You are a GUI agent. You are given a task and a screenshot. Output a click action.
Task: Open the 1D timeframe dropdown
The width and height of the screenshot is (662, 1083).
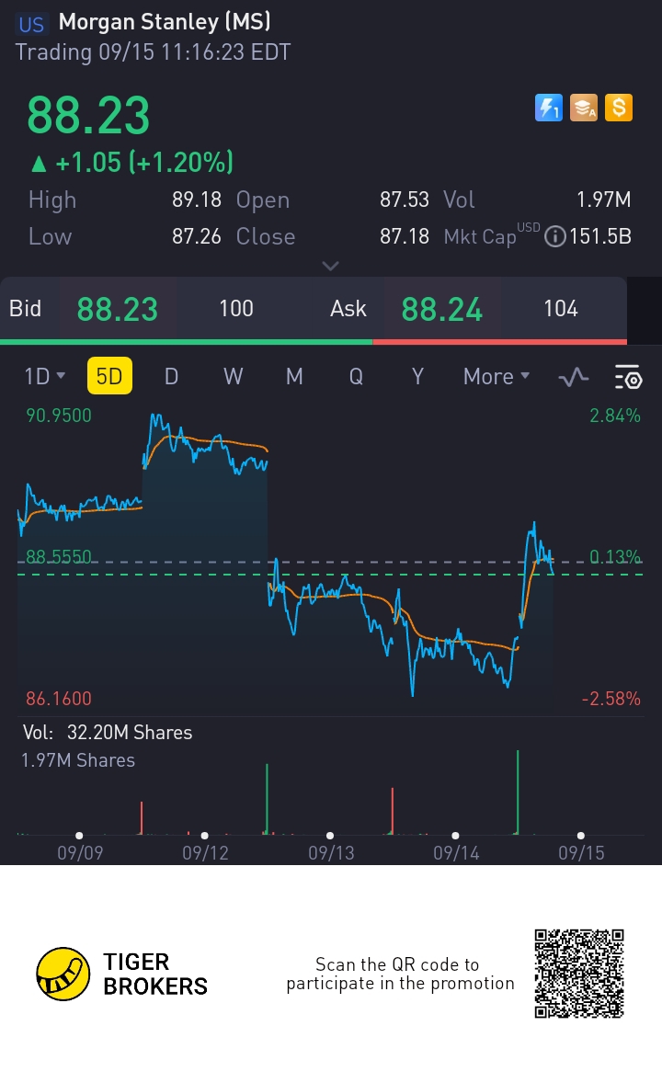coord(44,376)
